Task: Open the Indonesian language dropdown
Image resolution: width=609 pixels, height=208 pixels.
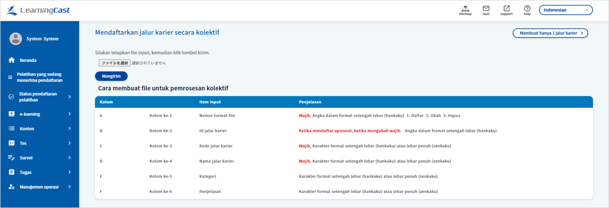Action: [x=565, y=10]
